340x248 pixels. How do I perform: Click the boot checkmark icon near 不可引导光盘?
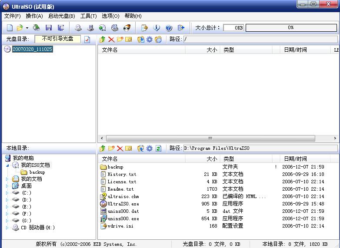(x=87, y=40)
